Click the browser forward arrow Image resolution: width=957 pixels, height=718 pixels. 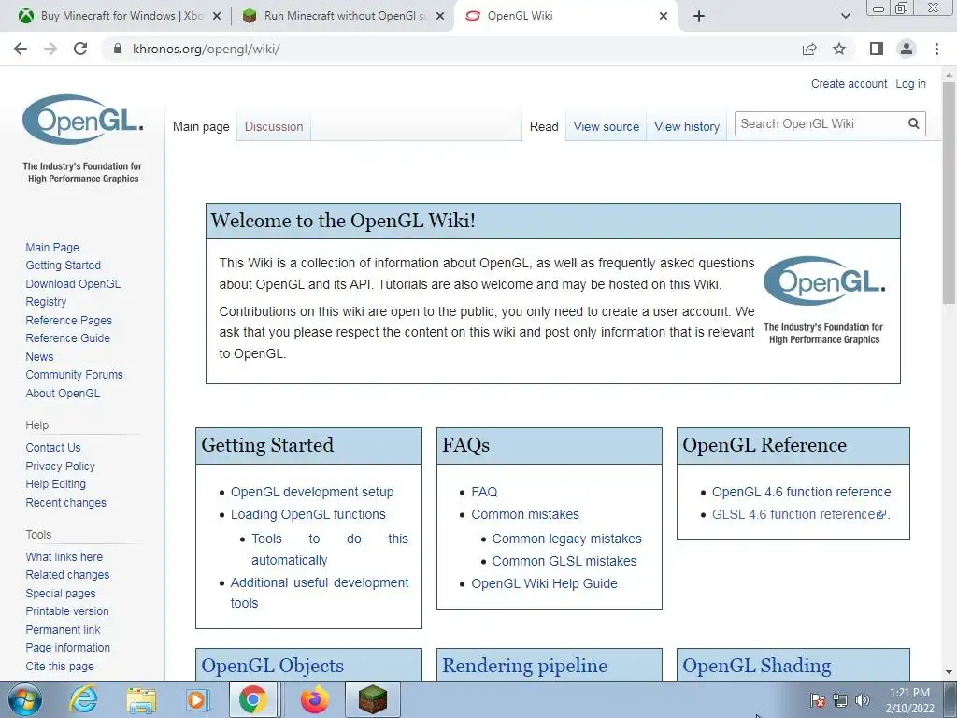tap(50, 49)
